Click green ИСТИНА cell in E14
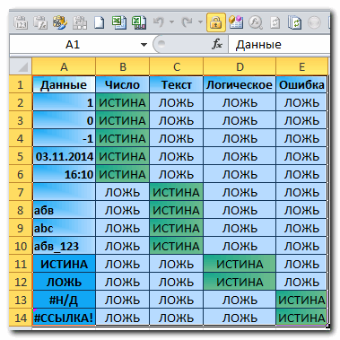 [x=301, y=318]
